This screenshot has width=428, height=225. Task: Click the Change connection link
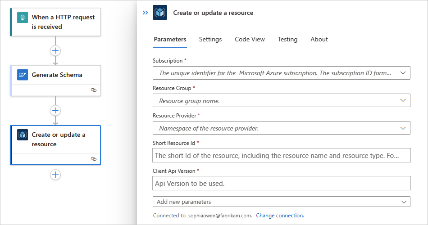point(280,216)
